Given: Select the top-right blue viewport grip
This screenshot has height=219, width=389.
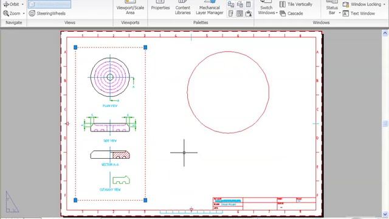Looking at the screenshot, I should pos(145,47).
